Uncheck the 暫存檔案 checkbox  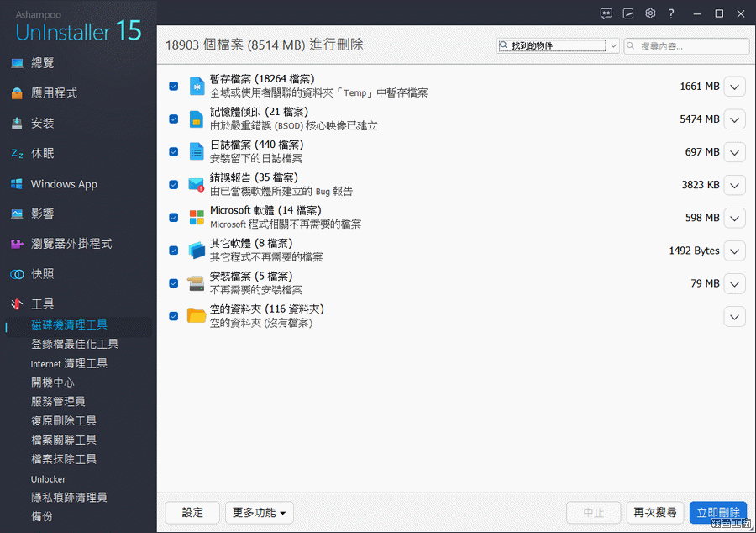[173, 86]
